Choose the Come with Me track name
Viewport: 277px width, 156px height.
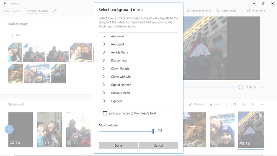(x=121, y=77)
